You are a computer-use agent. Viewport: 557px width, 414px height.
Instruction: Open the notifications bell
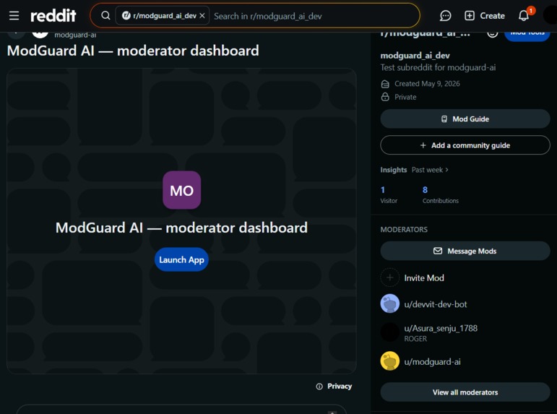pyautogui.click(x=524, y=16)
